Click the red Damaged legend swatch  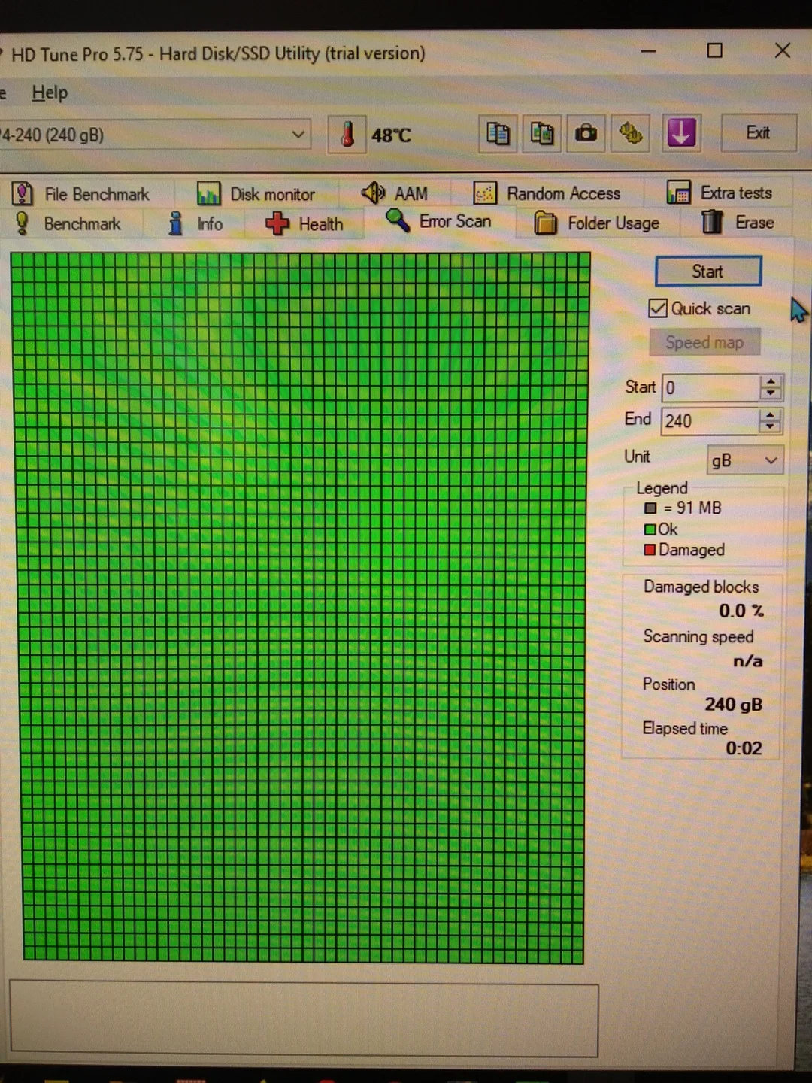coord(650,550)
